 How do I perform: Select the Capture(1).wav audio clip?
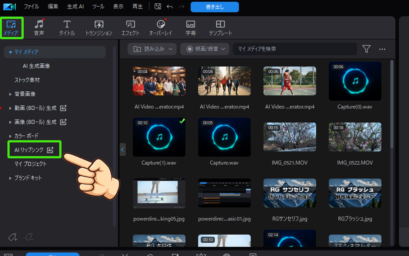[159, 137]
